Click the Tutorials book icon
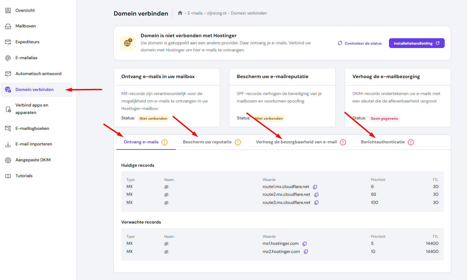The width and height of the screenshot is (467, 280). 7,176
